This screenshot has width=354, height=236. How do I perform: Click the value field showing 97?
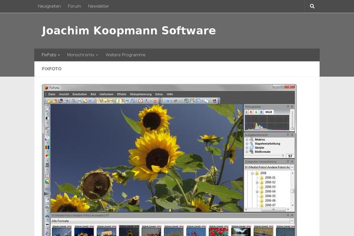[290, 156]
